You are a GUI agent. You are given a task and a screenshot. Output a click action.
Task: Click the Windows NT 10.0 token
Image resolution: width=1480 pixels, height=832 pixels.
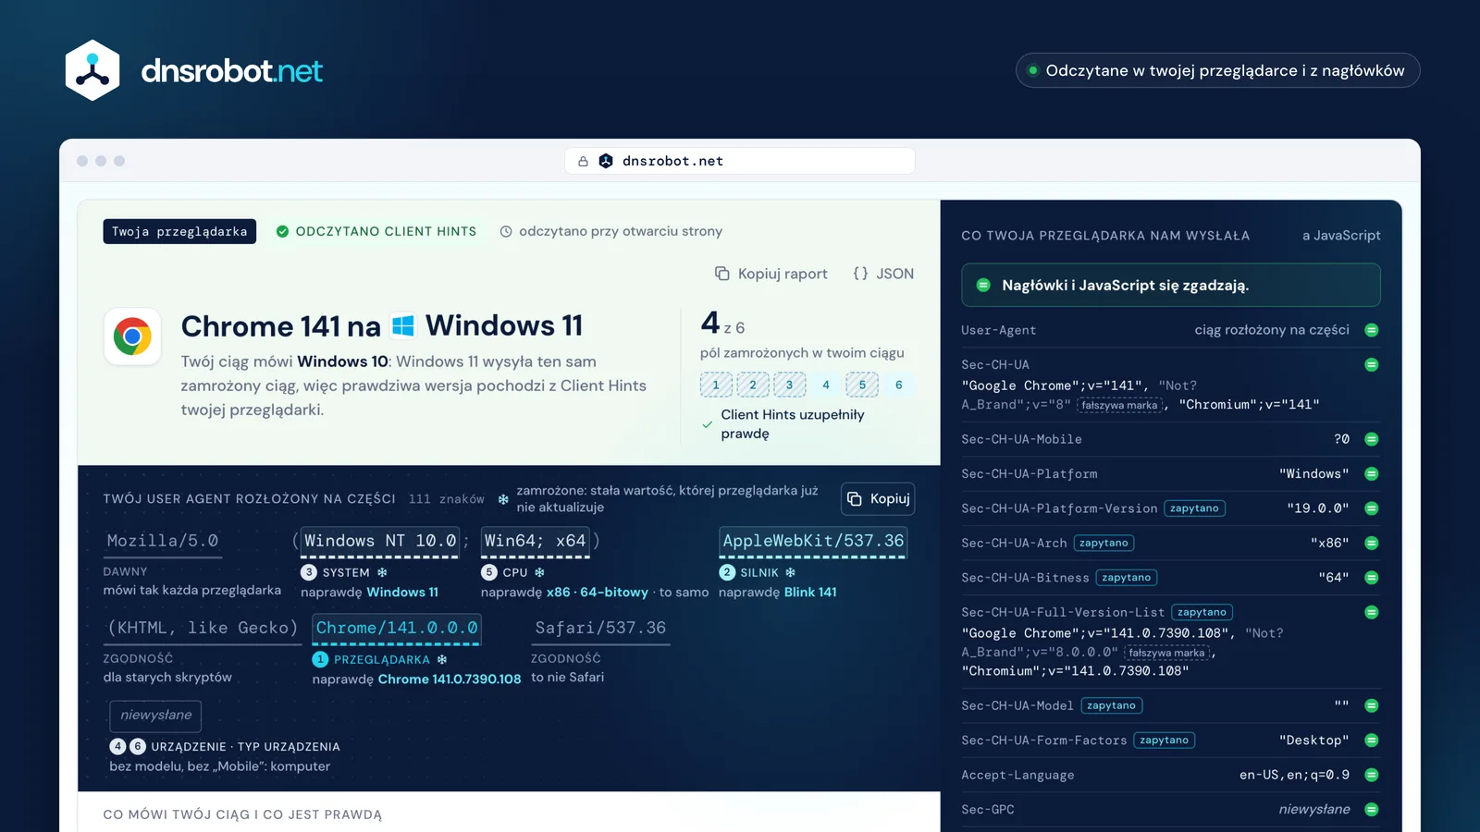[380, 541]
